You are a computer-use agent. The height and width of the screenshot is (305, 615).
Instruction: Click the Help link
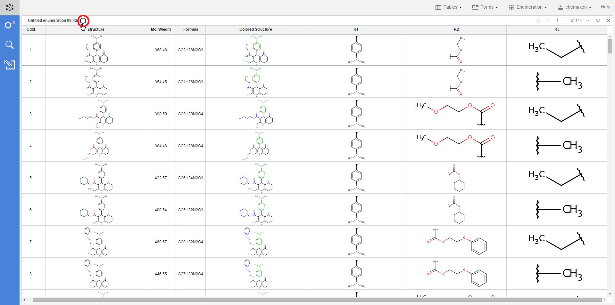pyautogui.click(x=605, y=7)
